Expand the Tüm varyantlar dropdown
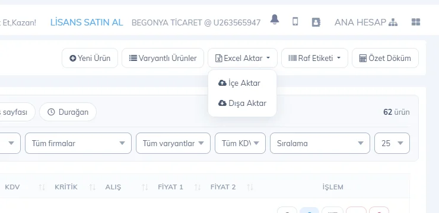439x213 pixels. tap(173, 143)
